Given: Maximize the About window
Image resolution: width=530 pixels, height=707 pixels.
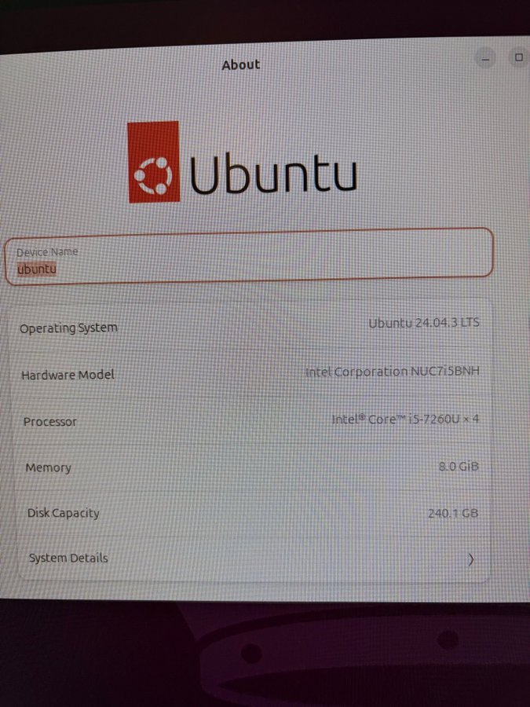Looking at the screenshot, I should (519, 57).
